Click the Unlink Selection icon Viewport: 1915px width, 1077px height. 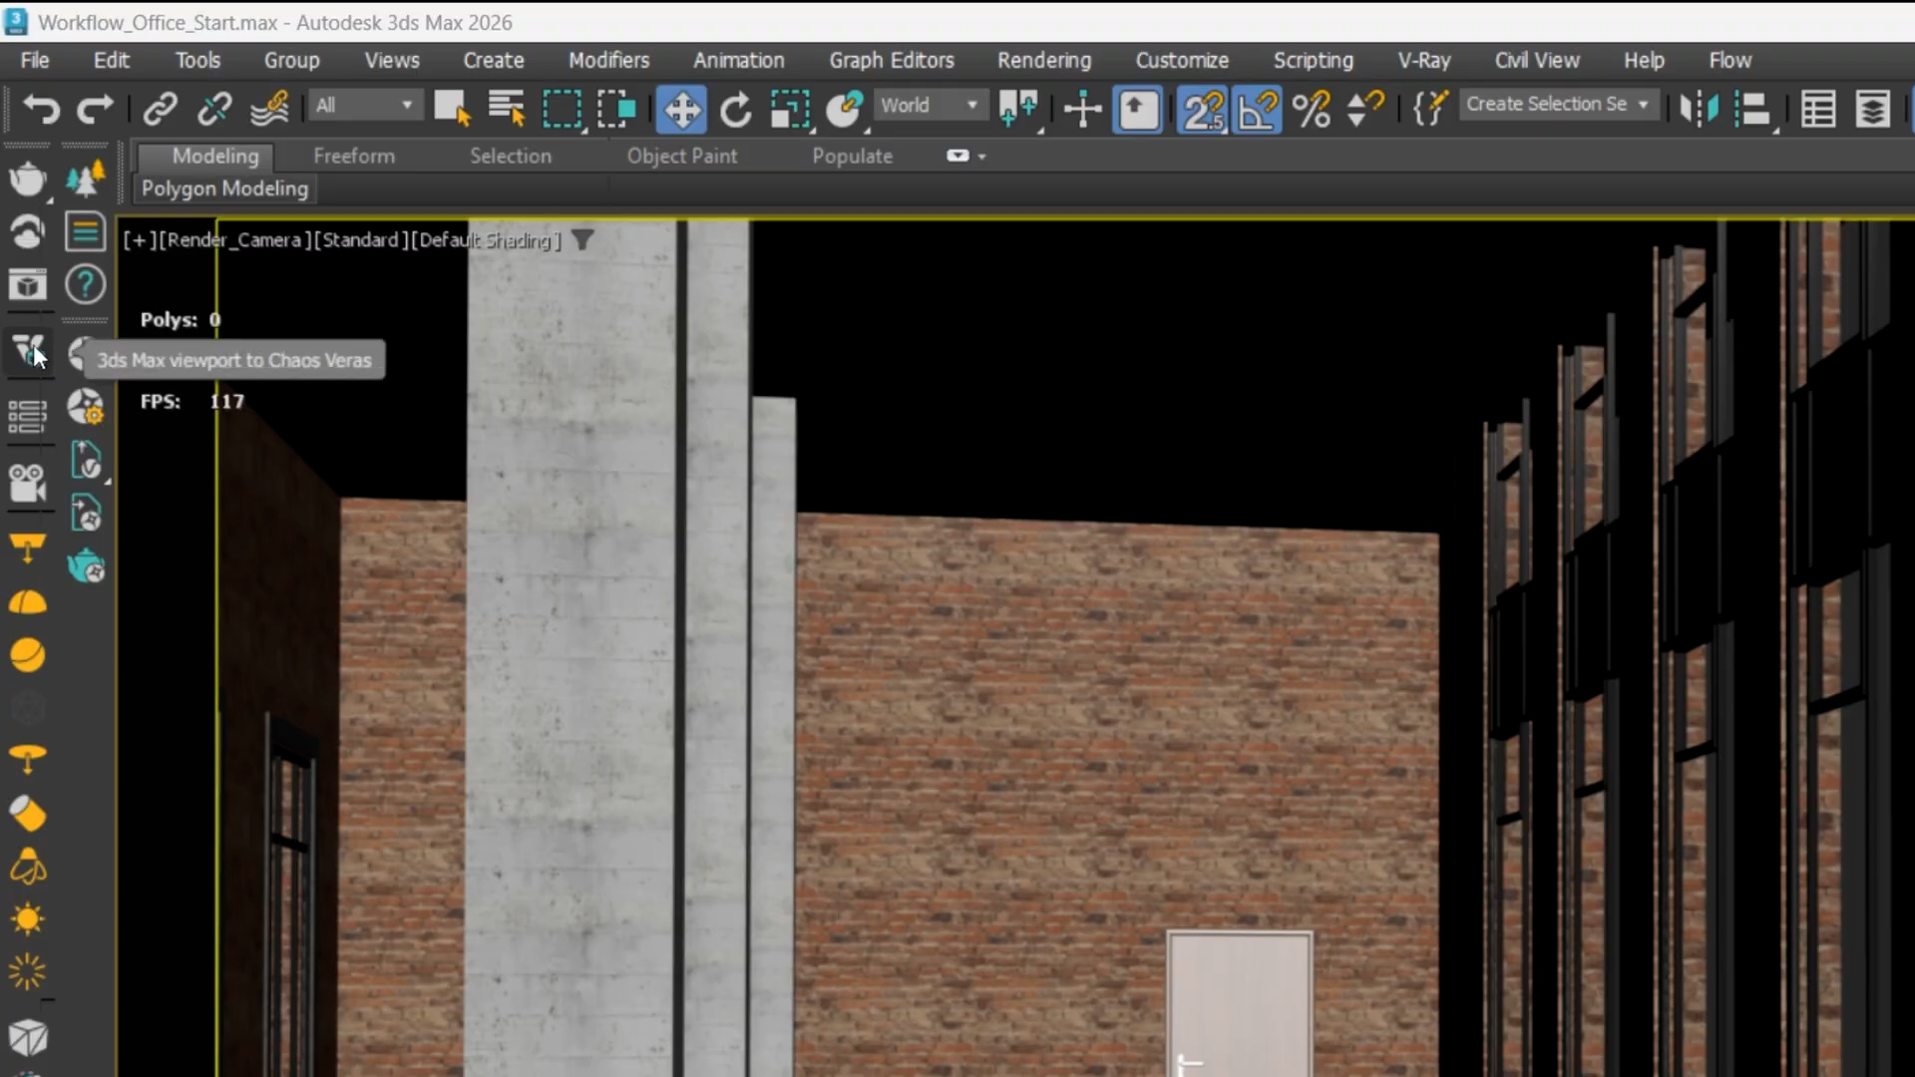(214, 108)
